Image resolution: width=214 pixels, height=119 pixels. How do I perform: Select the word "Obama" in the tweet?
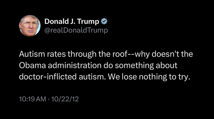pos(32,65)
